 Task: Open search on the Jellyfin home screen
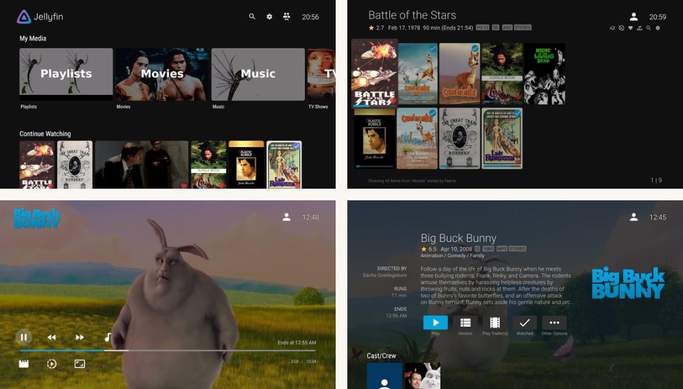pos(252,16)
